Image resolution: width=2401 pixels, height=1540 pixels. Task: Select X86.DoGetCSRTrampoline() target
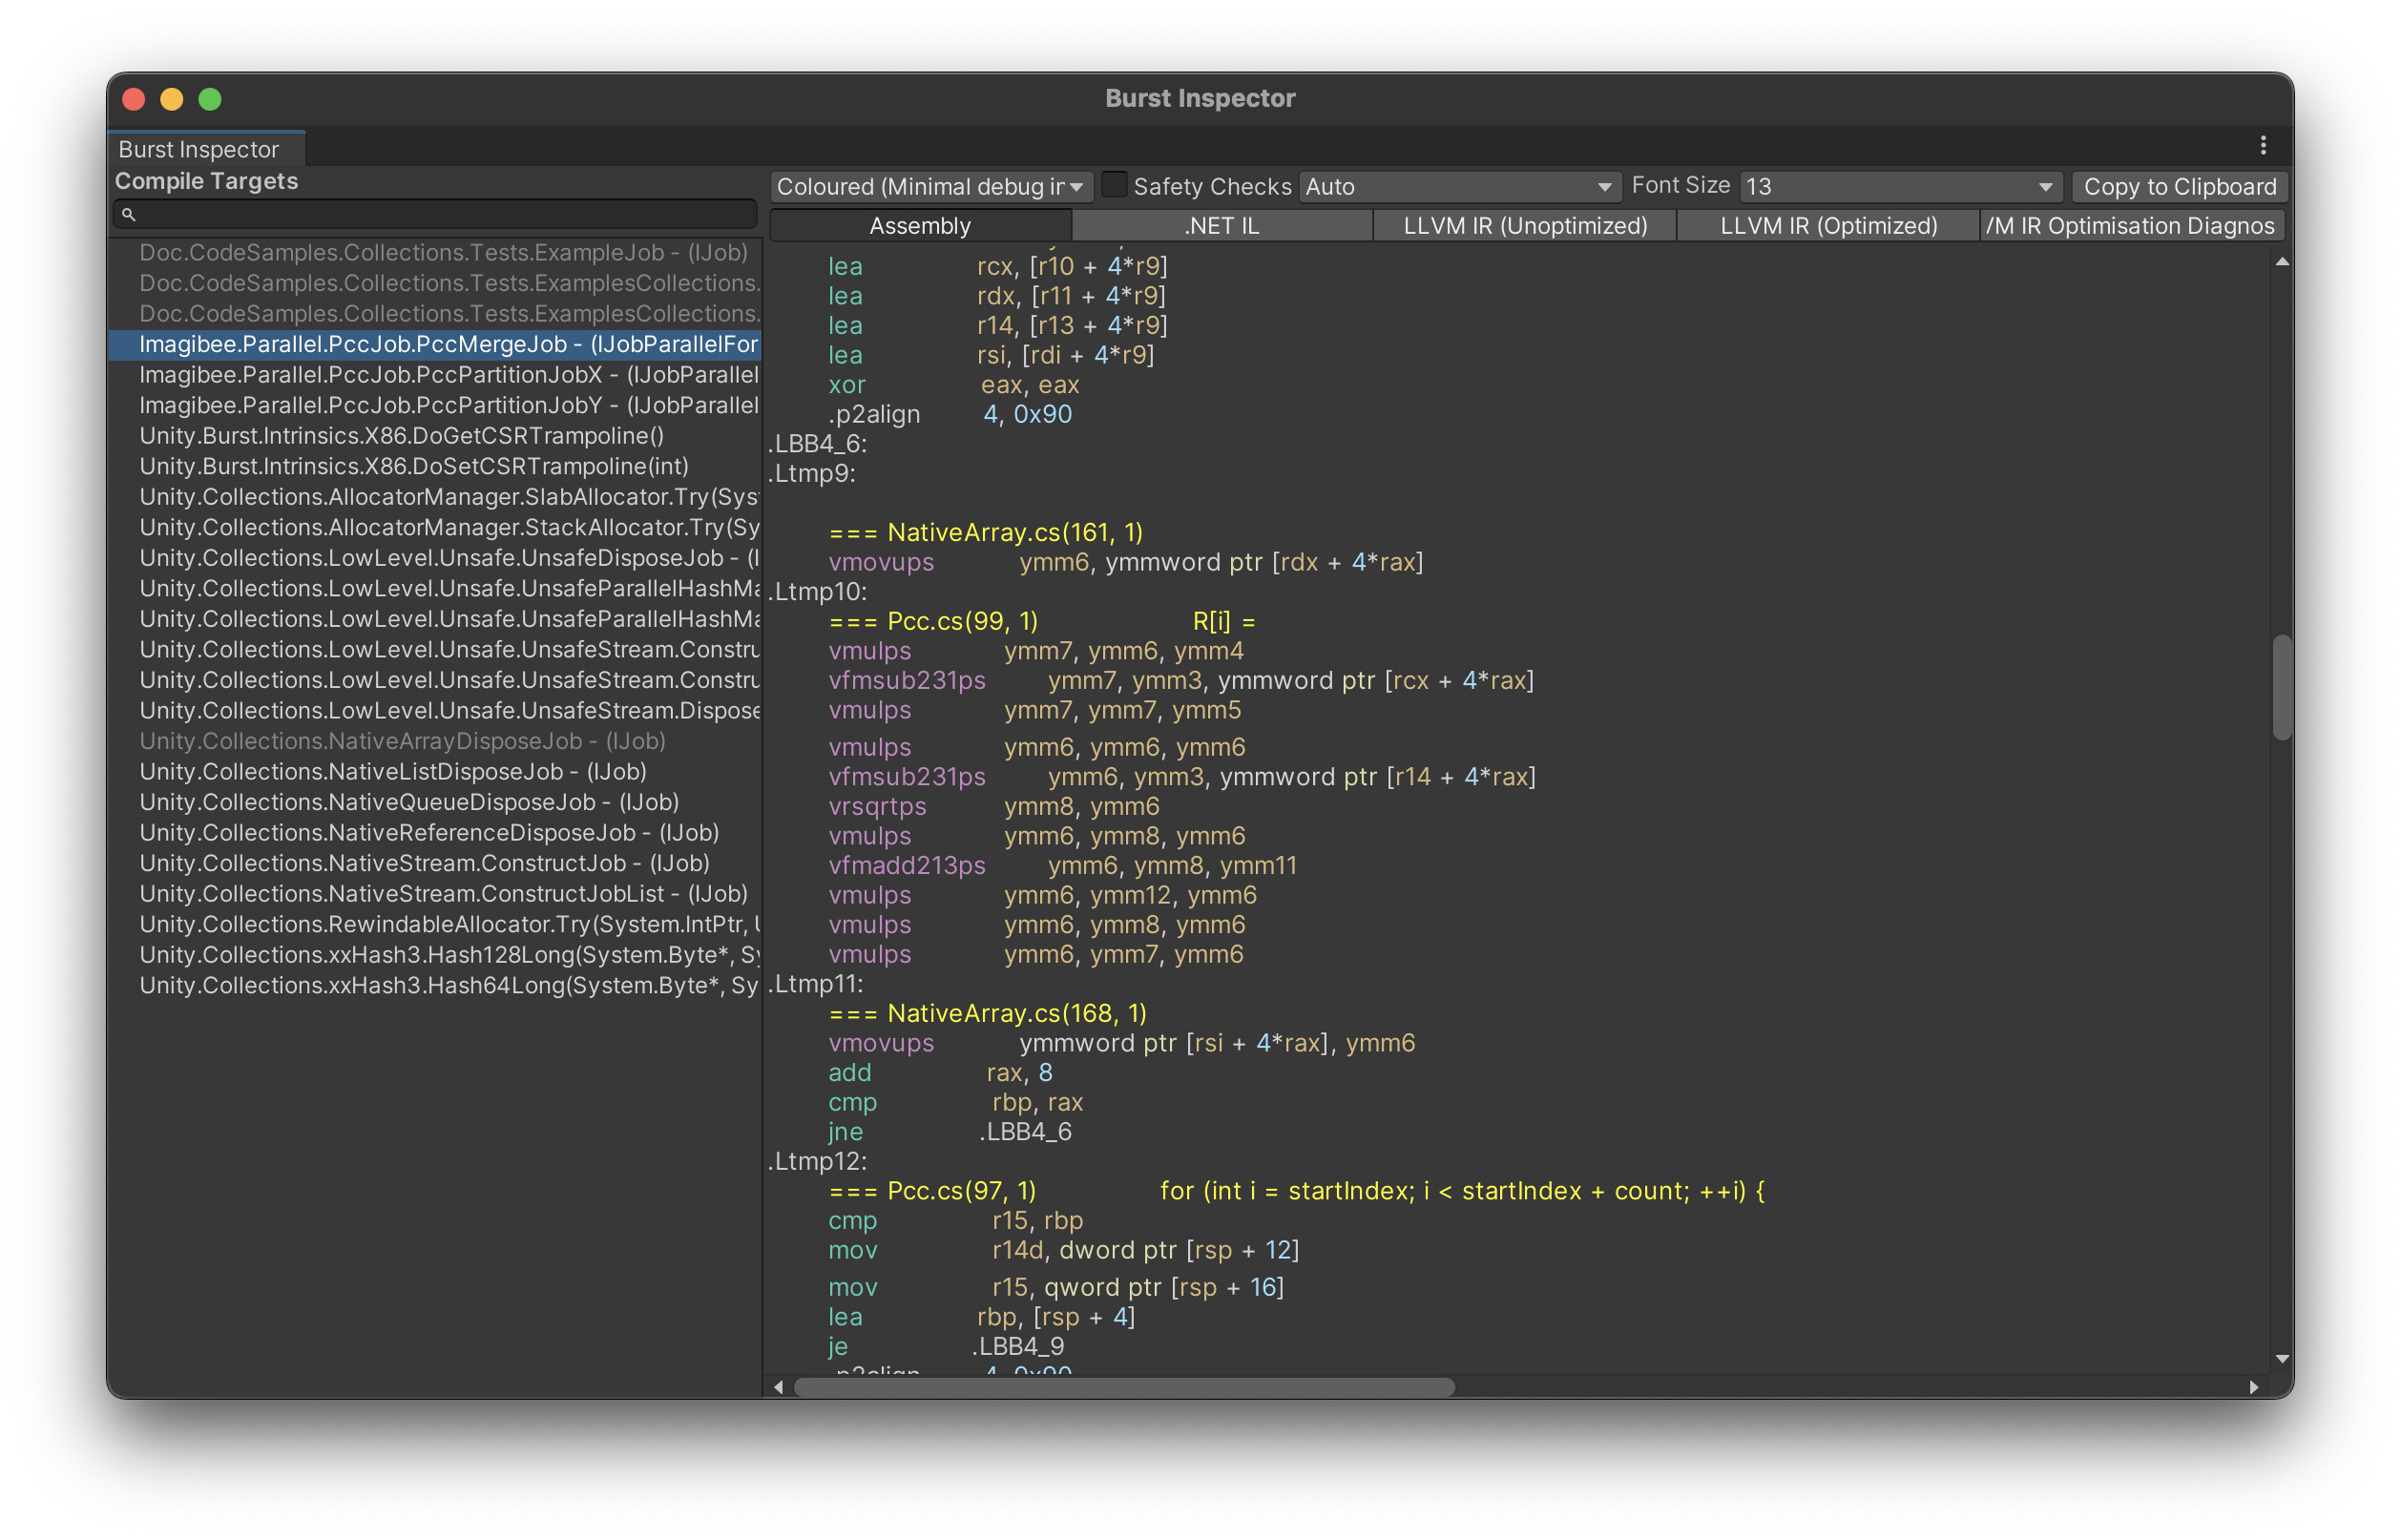tap(435, 436)
